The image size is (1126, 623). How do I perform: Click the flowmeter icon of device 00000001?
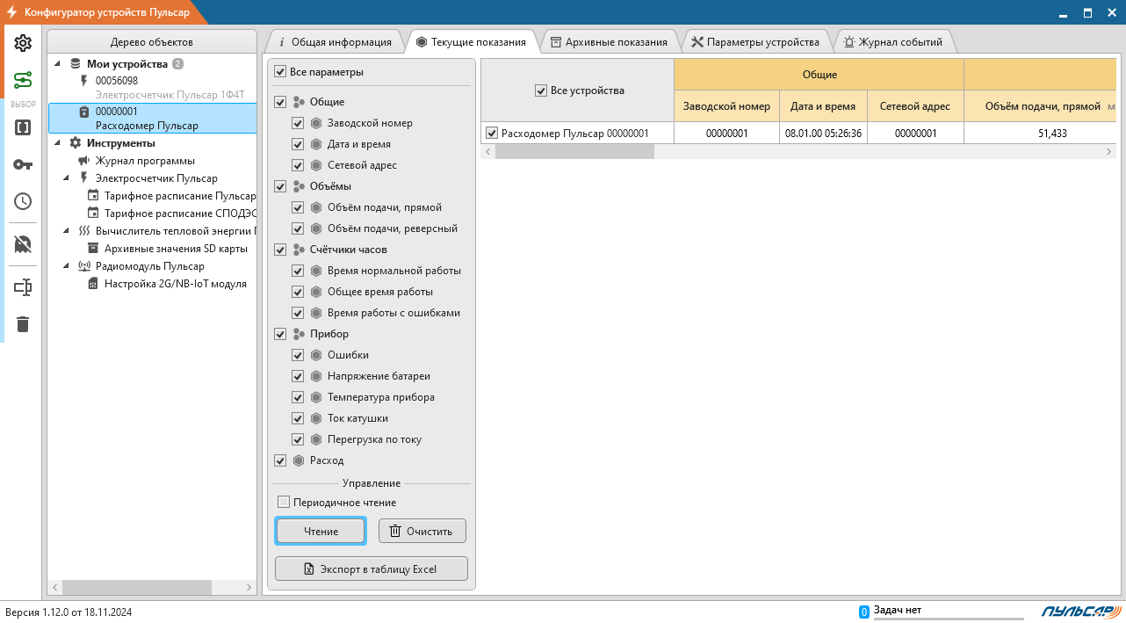click(84, 112)
